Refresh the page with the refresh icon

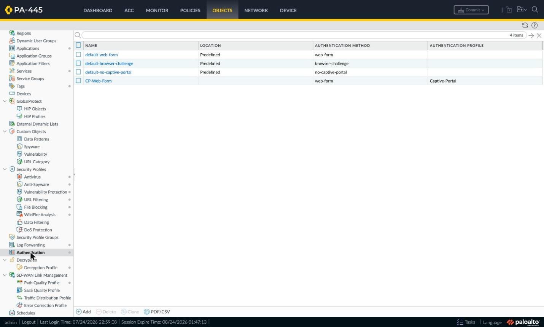[x=525, y=26]
